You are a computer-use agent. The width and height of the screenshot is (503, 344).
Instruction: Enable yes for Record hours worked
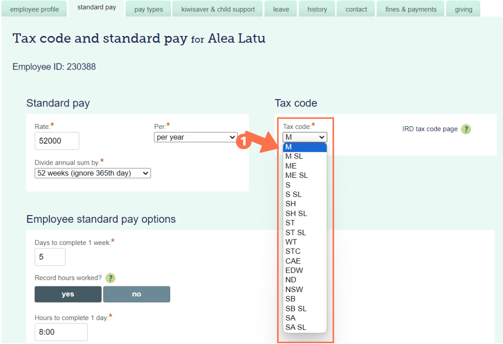[x=68, y=294]
